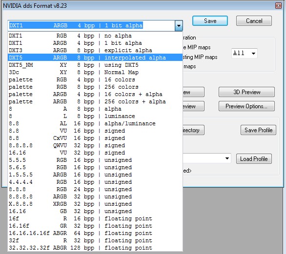The width and height of the screenshot is (286, 254).
Task: Select DXT1 ARGB 1 bit alpha option
Action: point(95,43)
